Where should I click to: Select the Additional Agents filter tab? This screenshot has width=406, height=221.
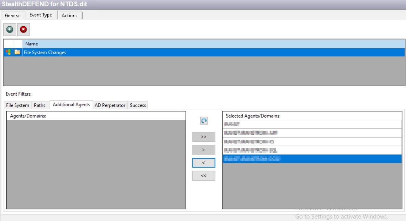(x=72, y=105)
